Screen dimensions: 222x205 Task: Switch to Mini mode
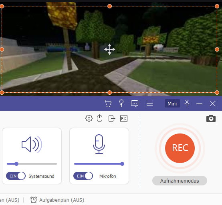point(172,103)
